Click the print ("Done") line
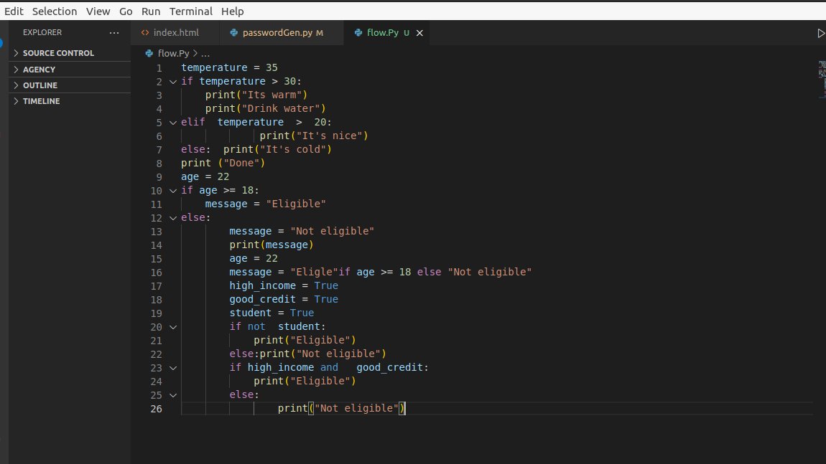 click(223, 163)
